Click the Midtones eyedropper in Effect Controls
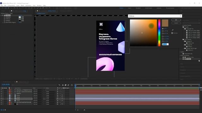202x113 pixels. tap(22, 19)
